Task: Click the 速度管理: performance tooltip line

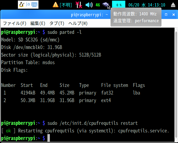Action: [136, 21]
